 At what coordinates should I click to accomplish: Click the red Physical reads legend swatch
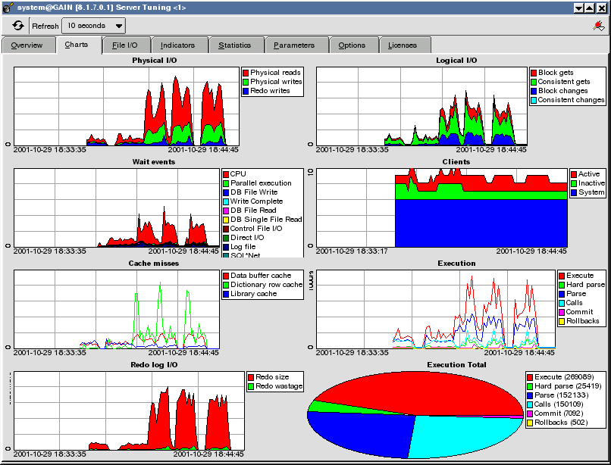point(246,73)
